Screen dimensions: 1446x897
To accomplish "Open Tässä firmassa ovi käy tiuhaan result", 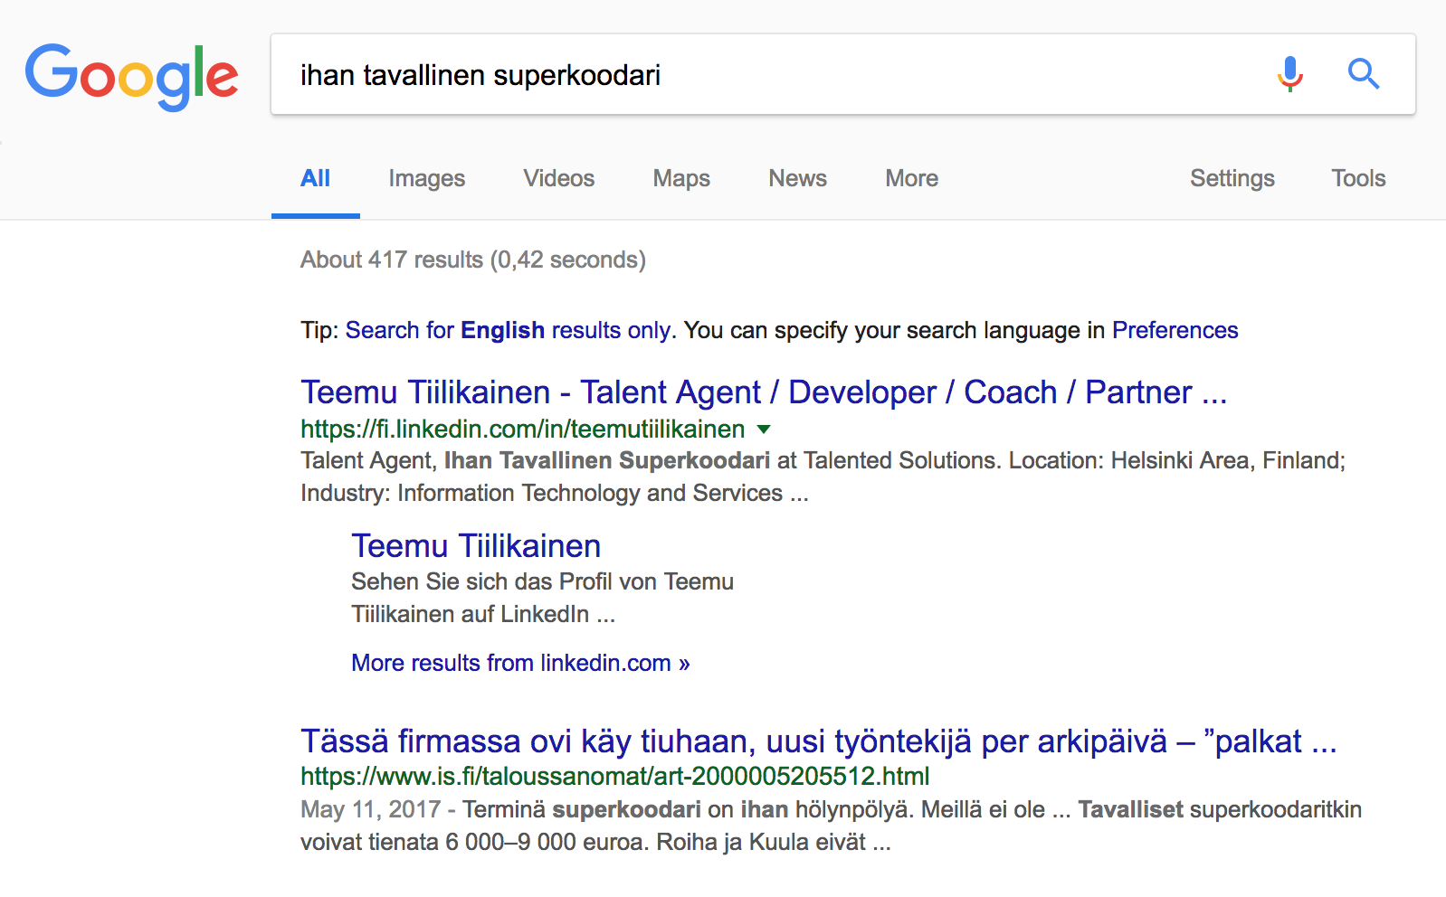I will point(819,741).
